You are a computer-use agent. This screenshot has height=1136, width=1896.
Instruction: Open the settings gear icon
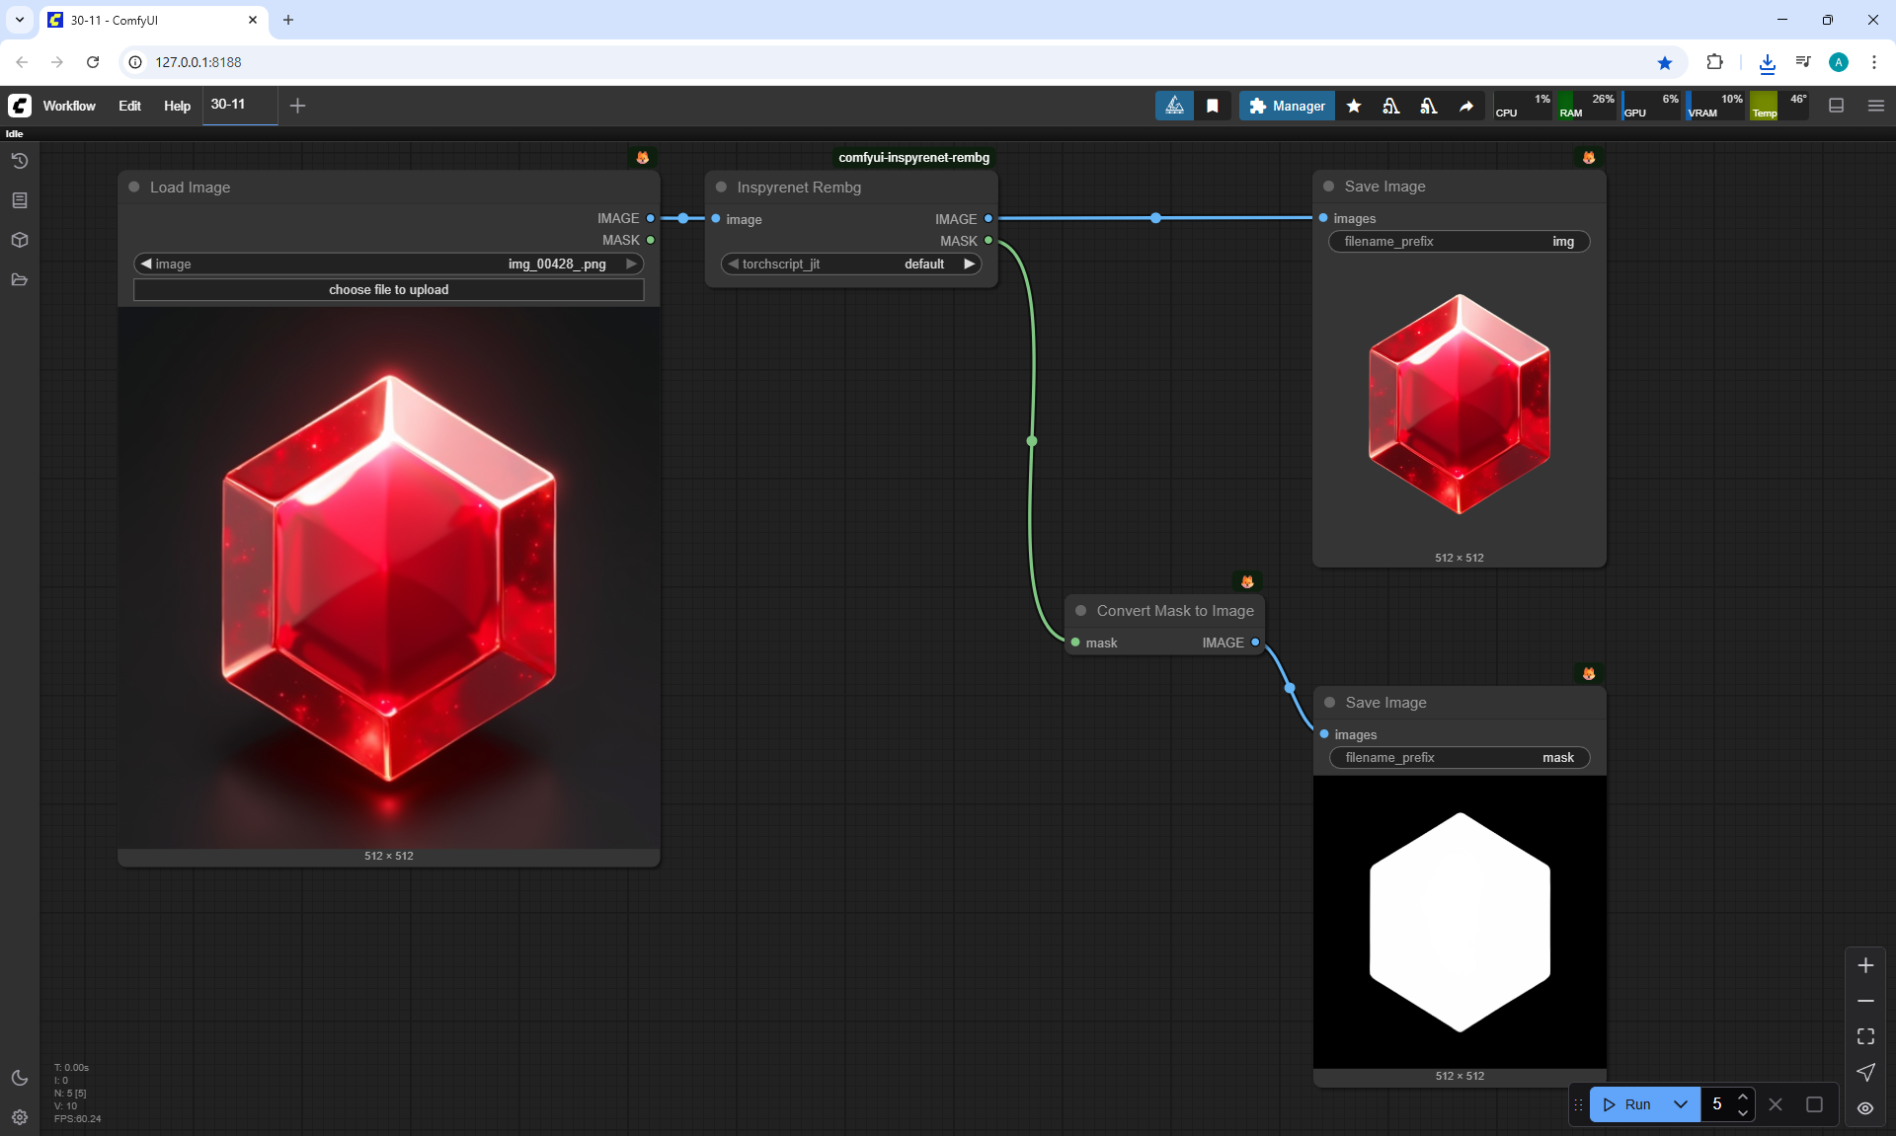coord(20,1117)
